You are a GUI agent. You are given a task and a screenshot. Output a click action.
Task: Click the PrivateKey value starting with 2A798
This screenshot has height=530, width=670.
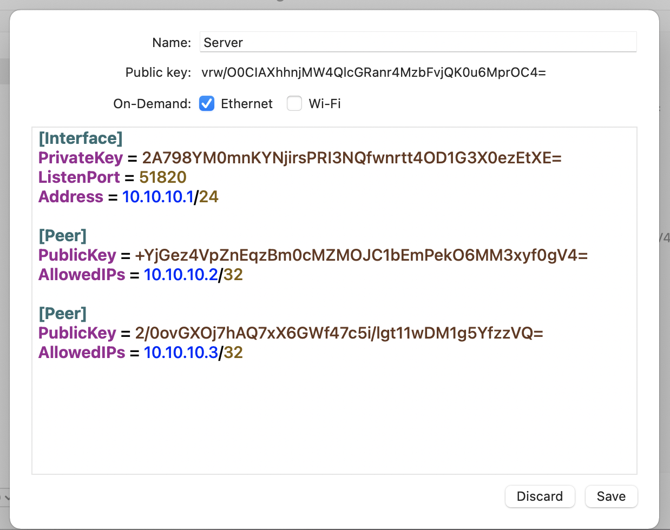click(352, 158)
